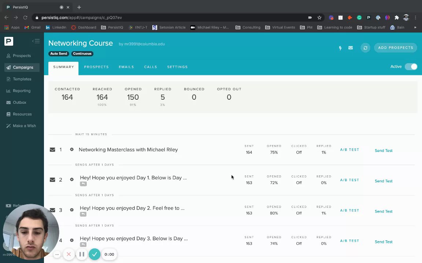Image resolution: width=422 pixels, height=263 pixels.
Task: Click the lightning bolt icon in campaign header
Action: [x=340, y=48]
